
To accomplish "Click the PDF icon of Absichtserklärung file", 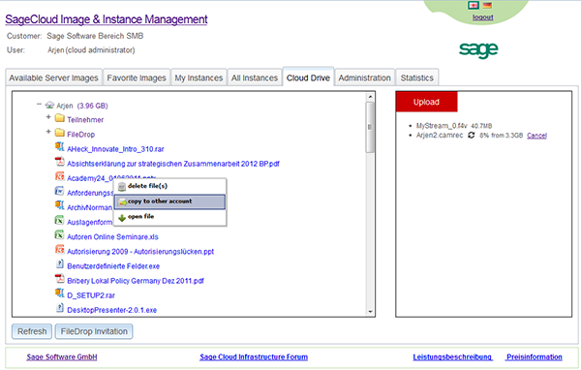I will point(60,162).
